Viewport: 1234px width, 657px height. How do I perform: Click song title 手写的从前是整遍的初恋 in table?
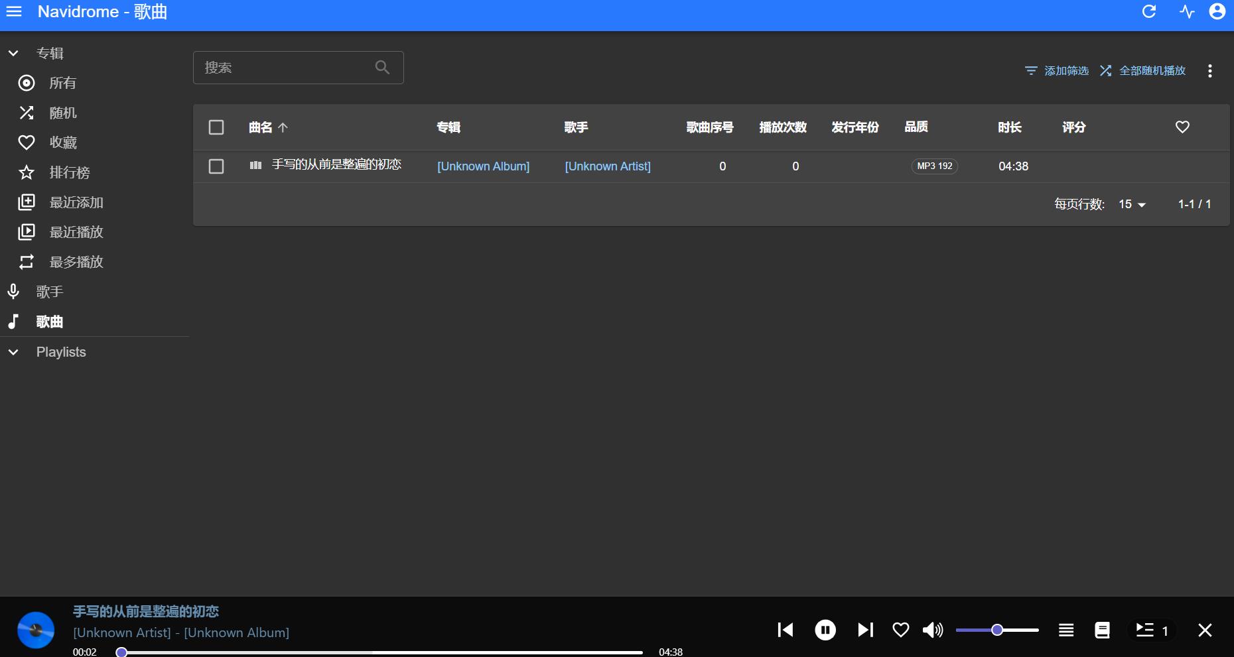(336, 164)
